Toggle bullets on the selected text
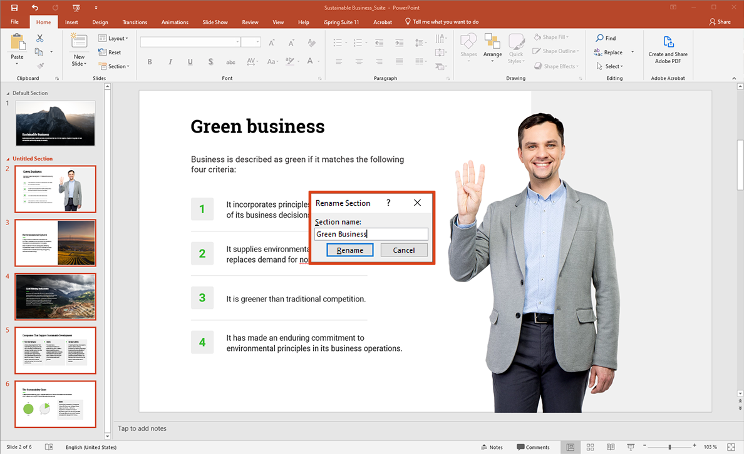The width and height of the screenshot is (744, 454). pos(337,43)
